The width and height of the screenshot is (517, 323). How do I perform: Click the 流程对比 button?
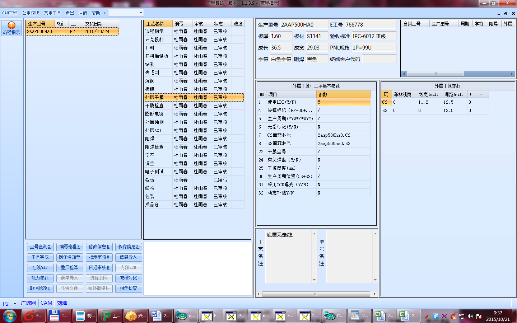129,278
